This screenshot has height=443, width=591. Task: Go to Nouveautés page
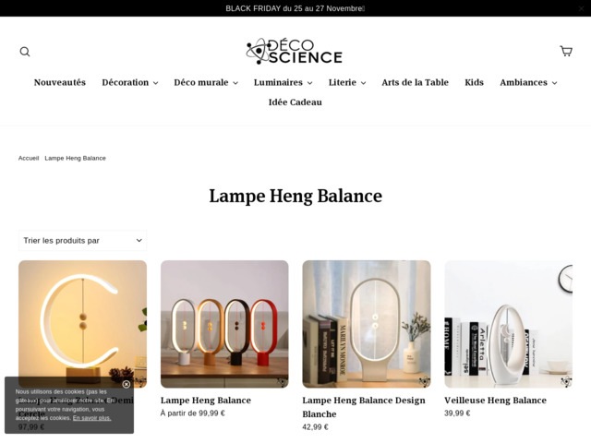tap(60, 82)
